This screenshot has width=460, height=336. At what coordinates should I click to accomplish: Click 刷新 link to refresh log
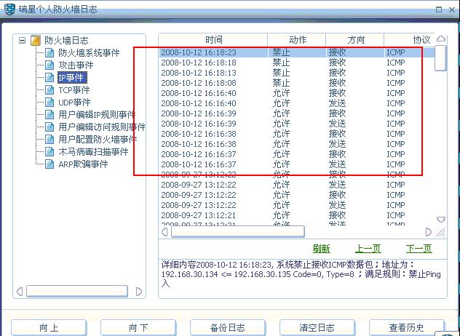[x=321, y=249]
